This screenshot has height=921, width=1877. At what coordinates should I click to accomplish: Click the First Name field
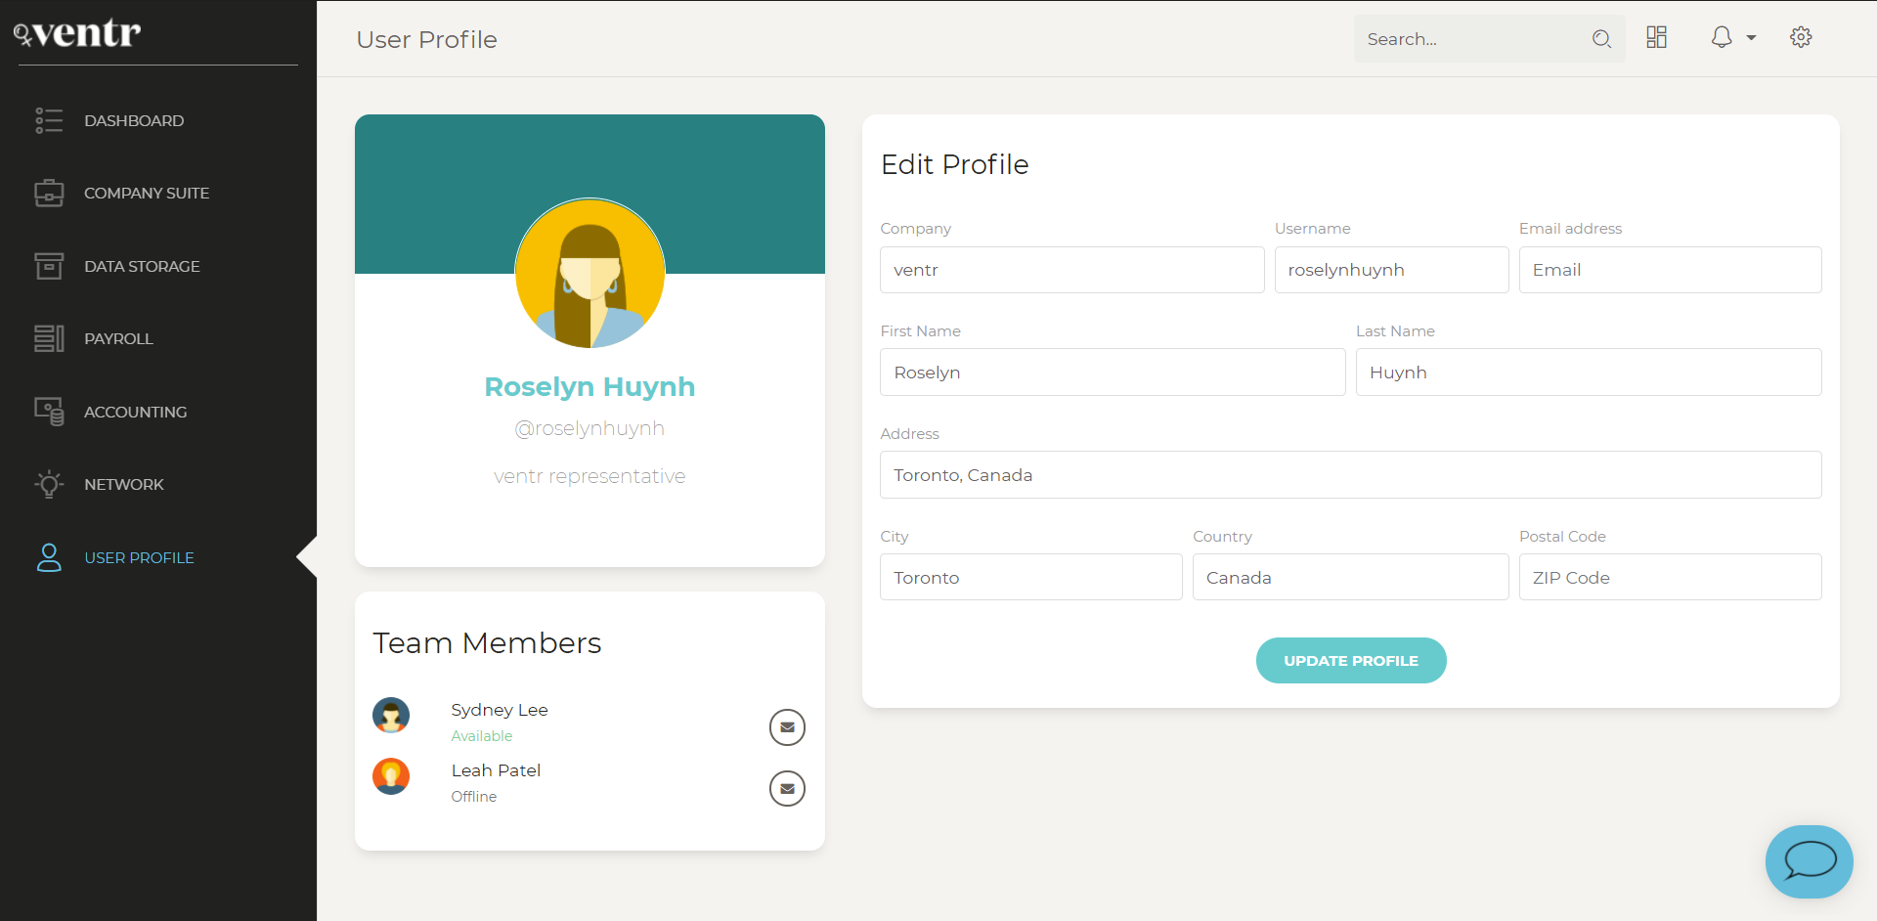click(1113, 373)
